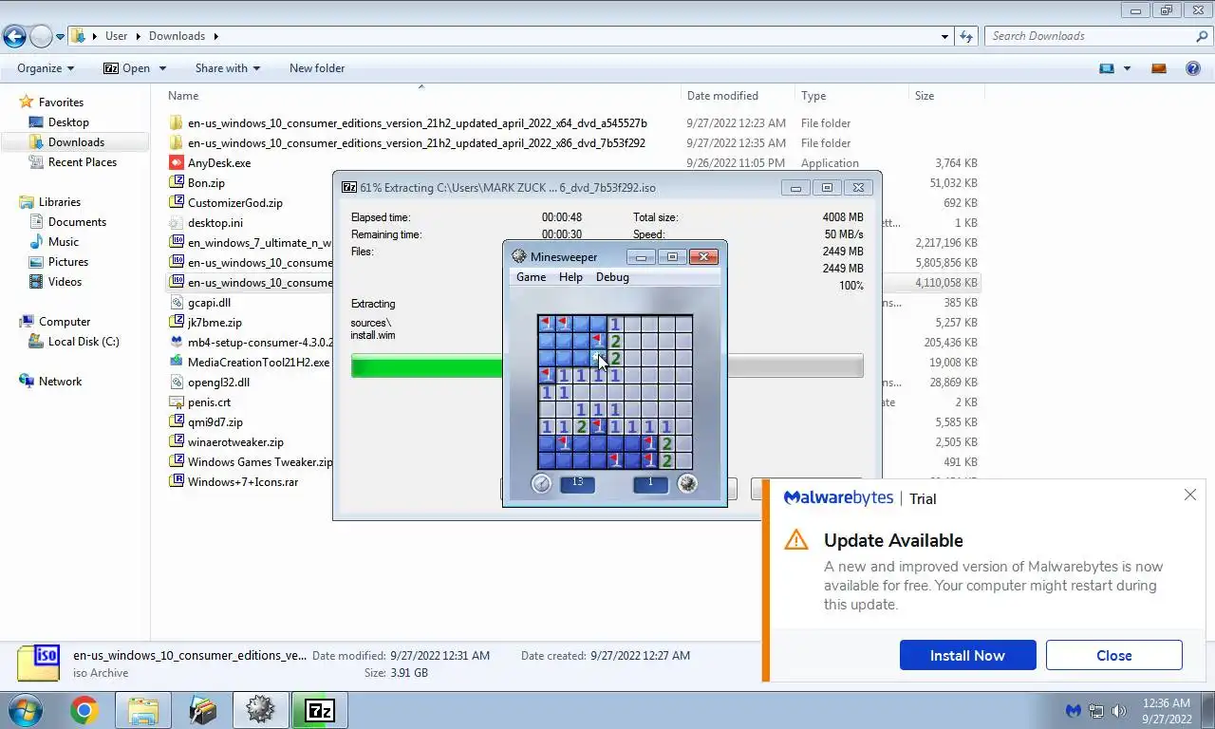Click the Minesweeper clock timer icon
The image size is (1215, 729).
pyautogui.click(x=541, y=483)
